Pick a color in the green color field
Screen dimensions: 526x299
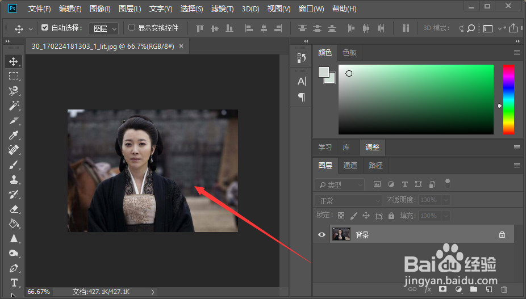click(x=416, y=99)
